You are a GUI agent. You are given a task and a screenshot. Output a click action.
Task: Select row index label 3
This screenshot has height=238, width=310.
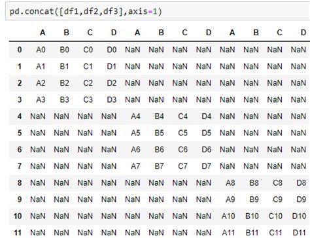pyautogui.click(x=20, y=99)
